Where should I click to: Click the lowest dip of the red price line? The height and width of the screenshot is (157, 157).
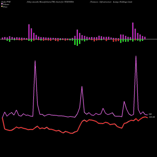(72, 133)
